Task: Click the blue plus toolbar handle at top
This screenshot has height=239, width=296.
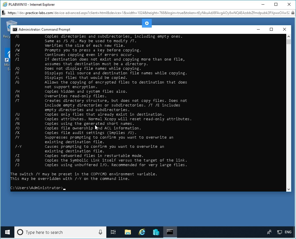Action: (x=147, y=23)
